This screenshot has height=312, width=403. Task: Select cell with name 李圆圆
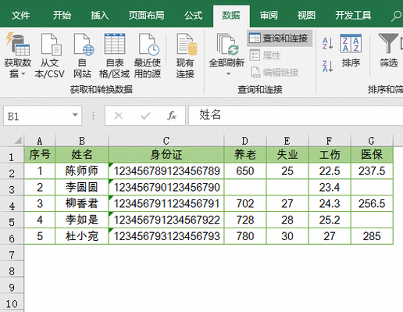(x=82, y=187)
